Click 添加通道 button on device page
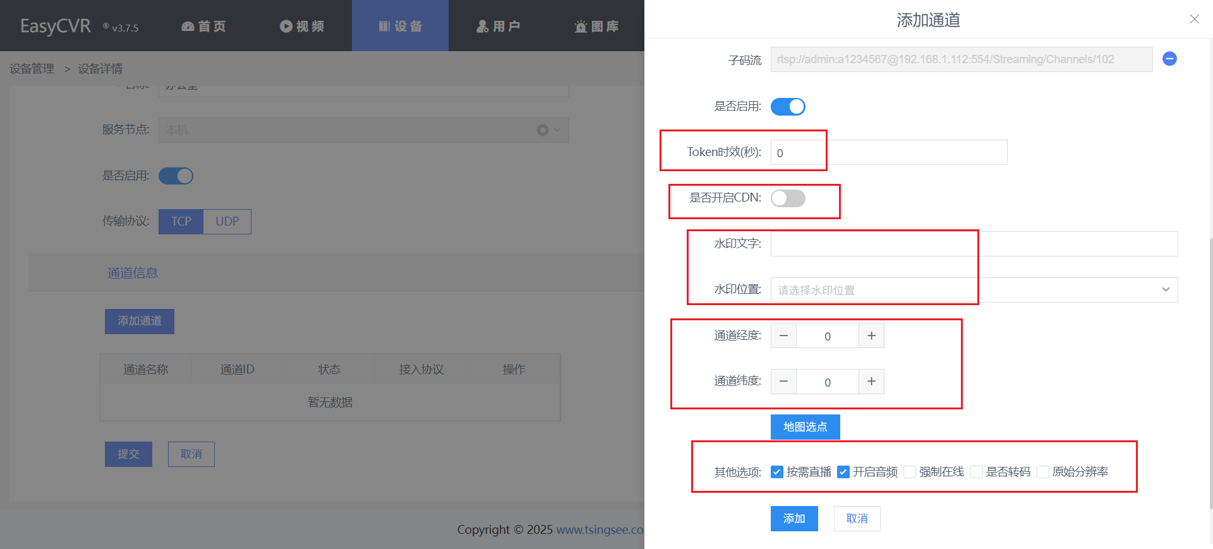The image size is (1213, 549). coord(140,322)
